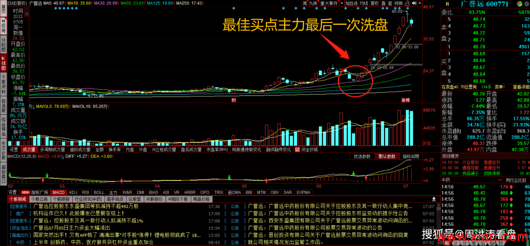Switch to the KDJ indicator tab
The image size is (530, 246).
coord(73,192)
